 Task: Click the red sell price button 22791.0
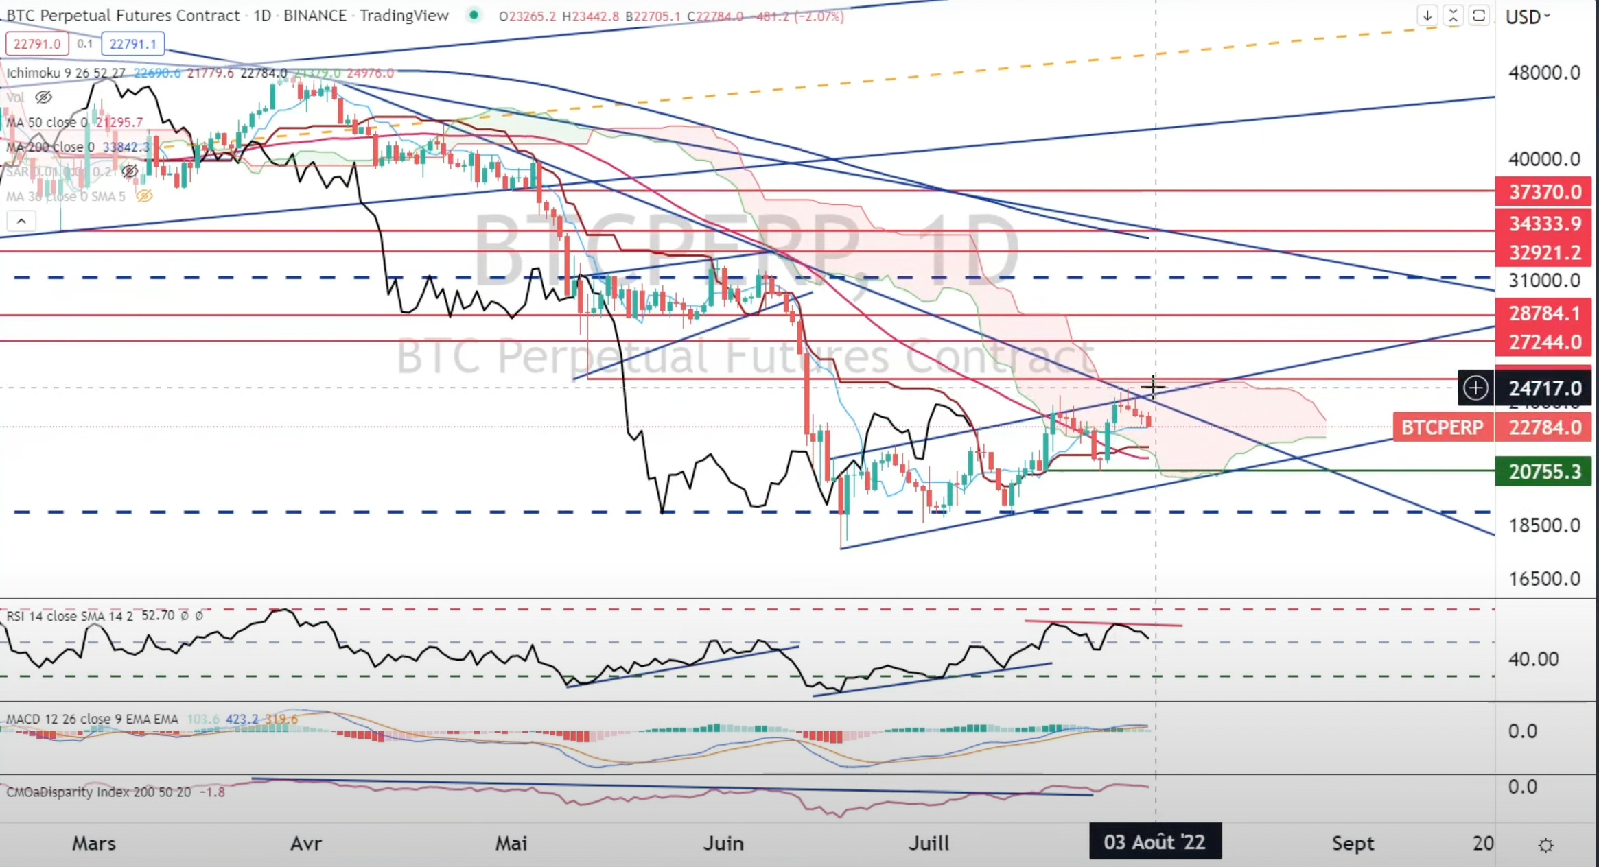click(37, 44)
